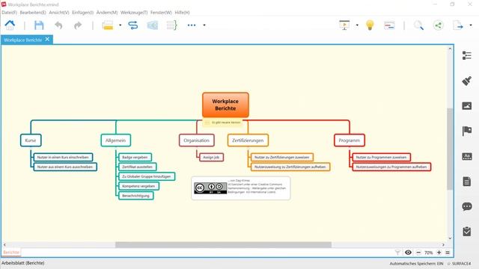The height and width of the screenshot is (269, 479).
Task: Select the Kurse topic node
Action: coord(31,140)
